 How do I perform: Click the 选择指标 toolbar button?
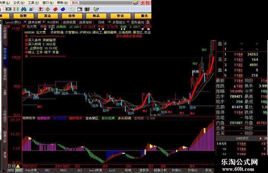85,22
